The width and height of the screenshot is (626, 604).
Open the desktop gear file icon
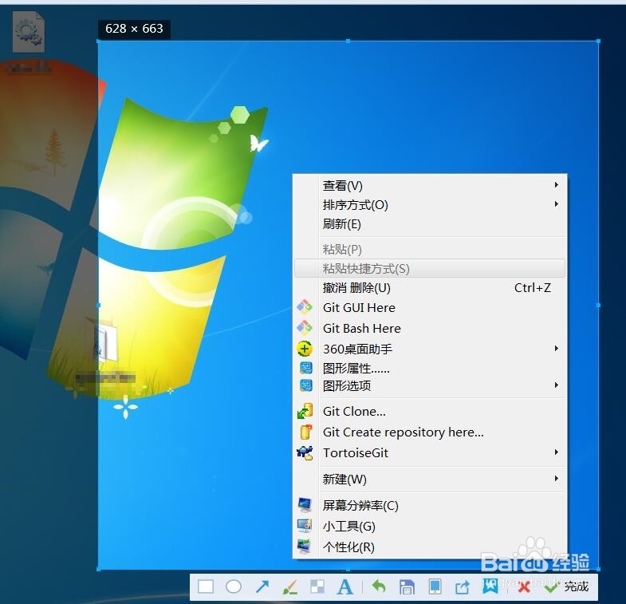coord(29,32)
